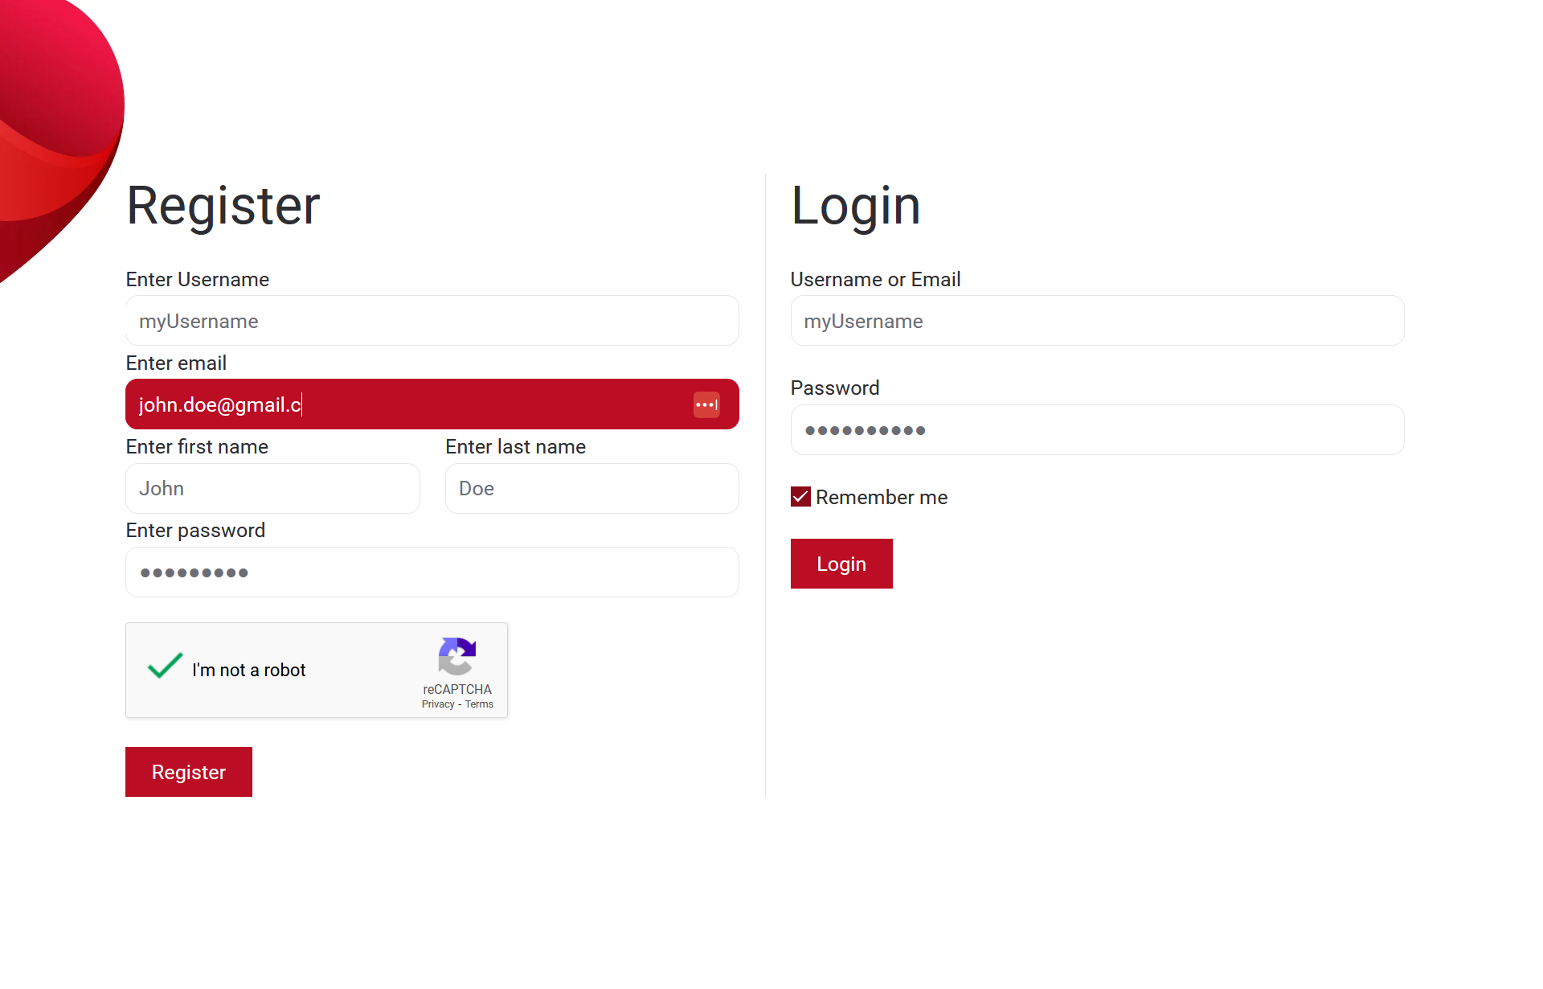Screen dimensions: 1543x989
Task: Click the Login heading
Action: pyautogui.click(x=855, y=205)
